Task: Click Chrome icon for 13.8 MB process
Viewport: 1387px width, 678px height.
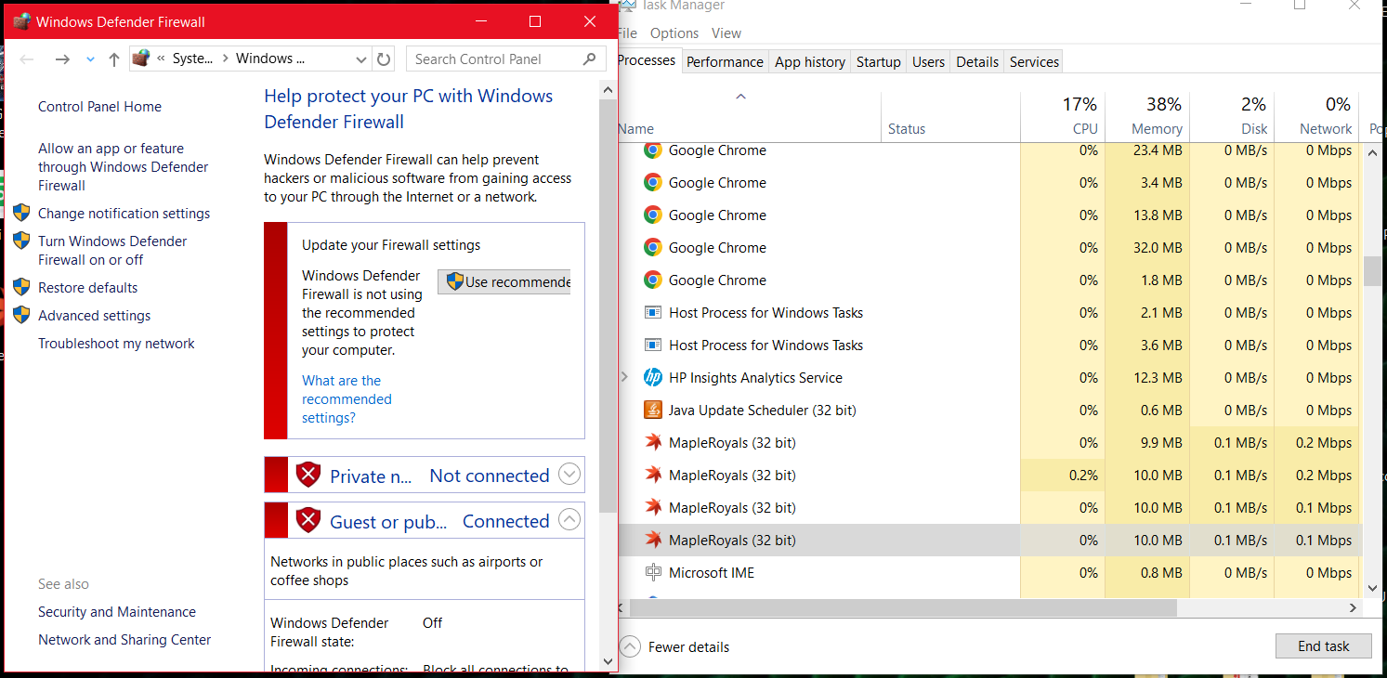Action: (x=653, y=215)
